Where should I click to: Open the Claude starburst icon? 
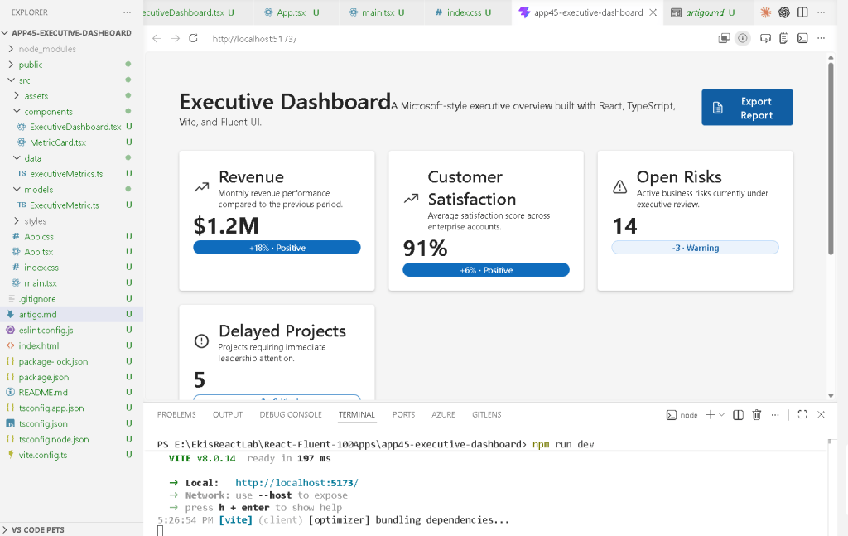tap(765, 12)
